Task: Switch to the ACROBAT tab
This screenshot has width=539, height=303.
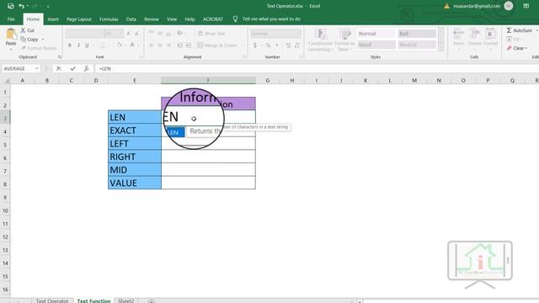Action: point(213,19)
